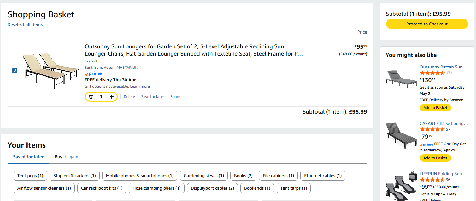Filter saved items by Ethernet cables (1)
This screenshot has height=201, width=476.
[x=323, y=176]
